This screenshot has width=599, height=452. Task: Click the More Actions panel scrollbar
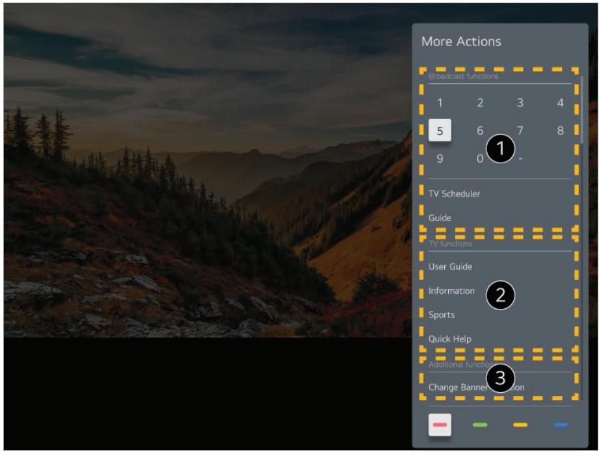(x=581, y=109)
